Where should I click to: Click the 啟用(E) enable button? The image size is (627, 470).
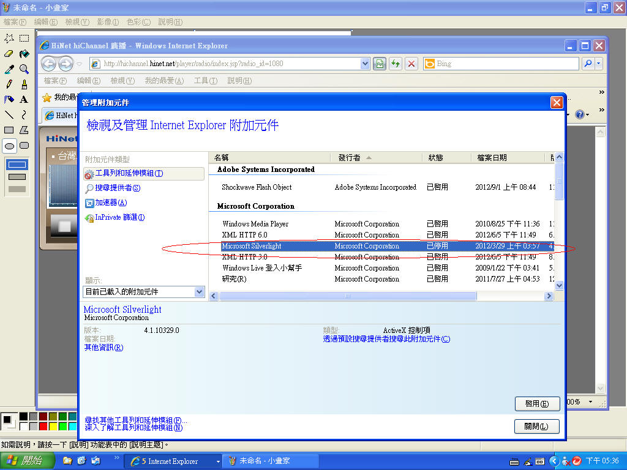coord(536,404)
